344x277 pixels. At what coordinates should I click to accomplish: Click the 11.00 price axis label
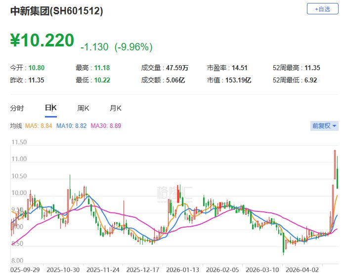pos(19,159)
